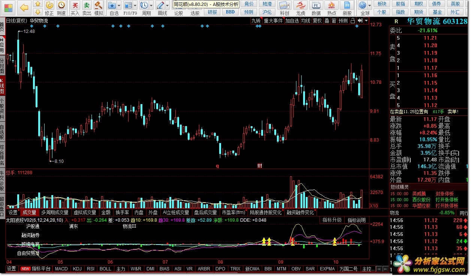
Task: Click the 期货 toolbar button
Action: [x=419, y=12]
